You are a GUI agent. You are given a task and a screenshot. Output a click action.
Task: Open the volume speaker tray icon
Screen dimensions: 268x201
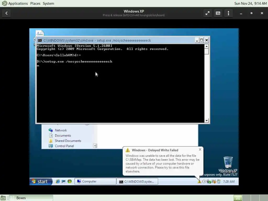click(204, 181)
